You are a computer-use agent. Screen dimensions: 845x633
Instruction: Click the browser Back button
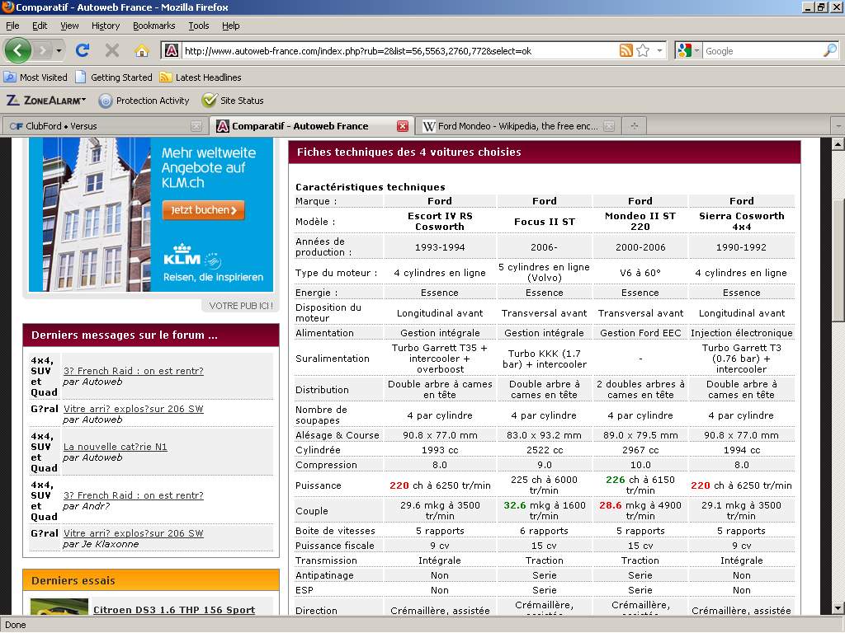(18, 50)
